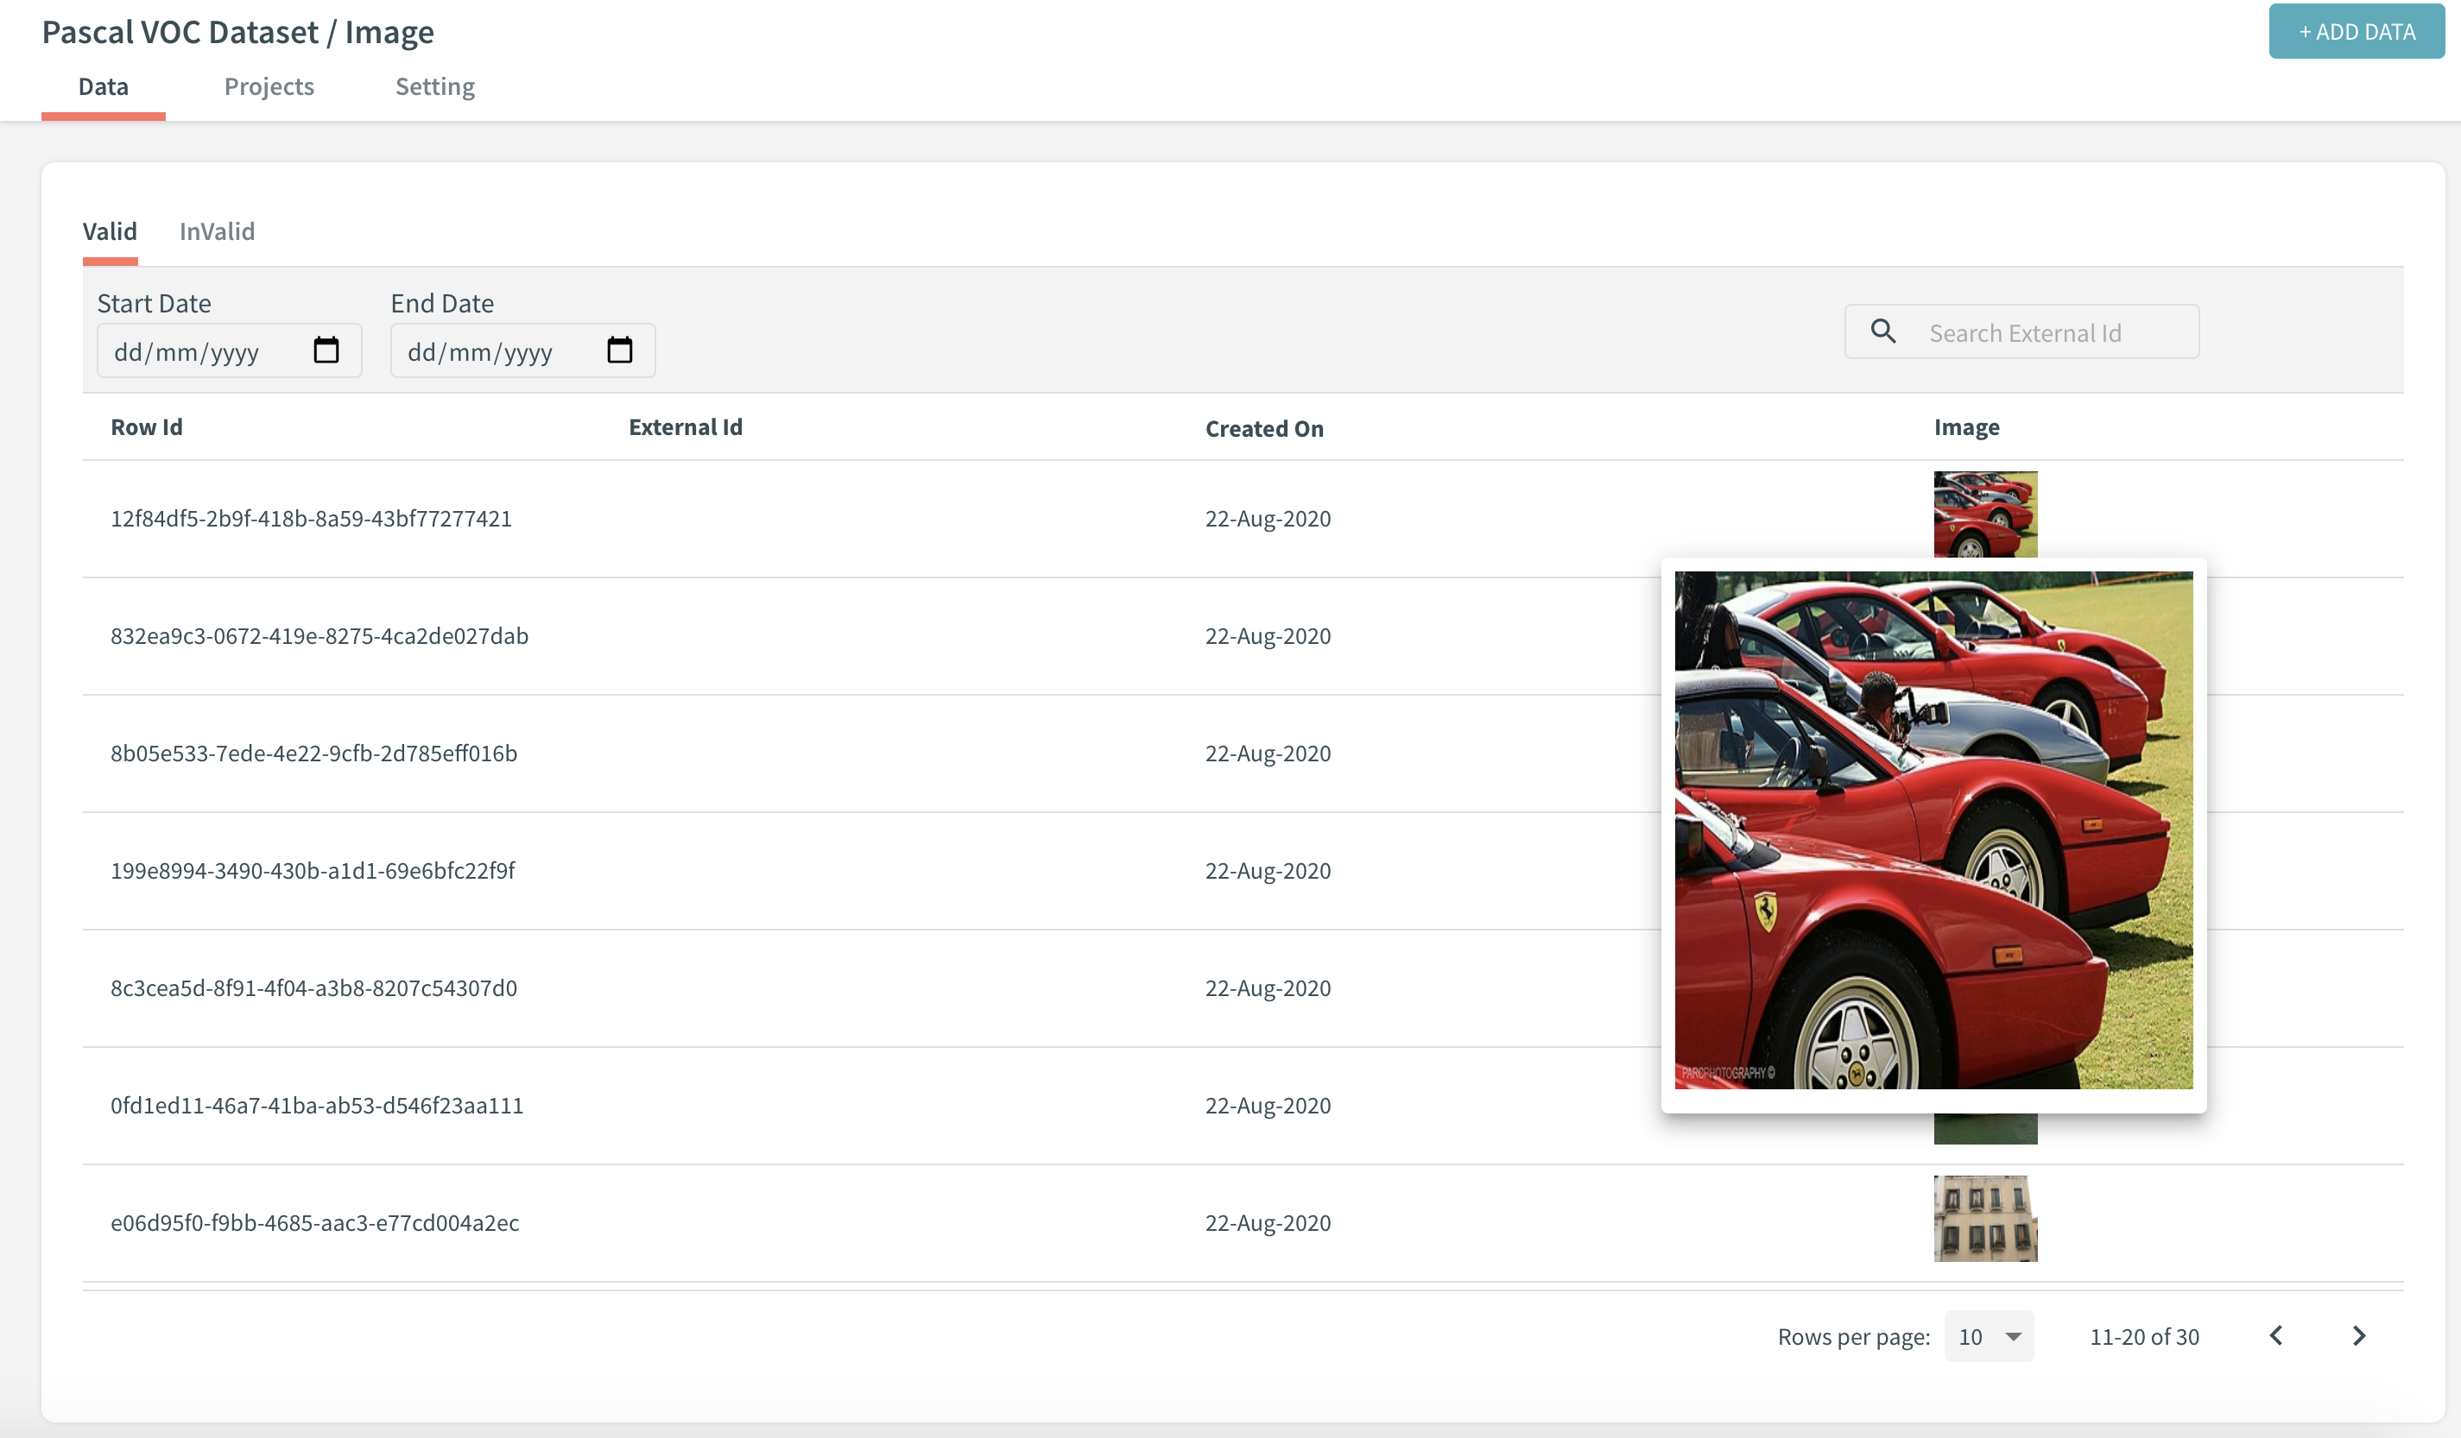The image size is (2461, 1438).
Task: Open the Start Date calendar picker icon
Action: coord(326,350)
